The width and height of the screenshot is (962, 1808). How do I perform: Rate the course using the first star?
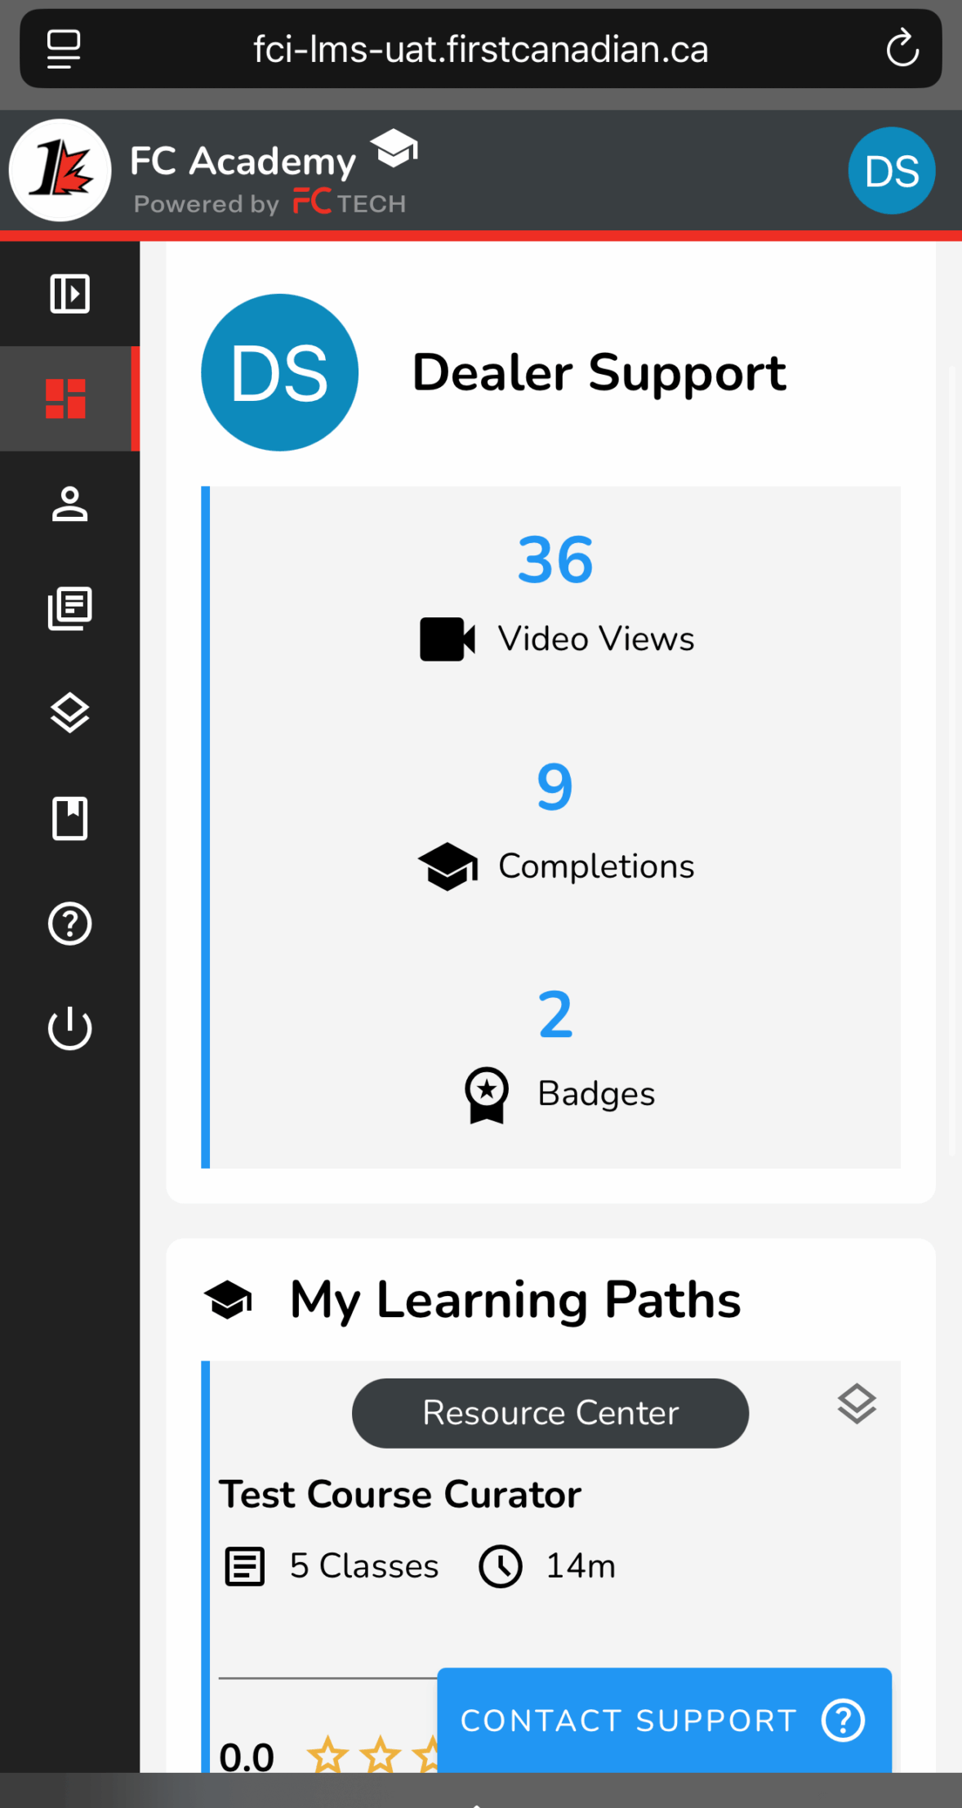tap(327, 1756)
